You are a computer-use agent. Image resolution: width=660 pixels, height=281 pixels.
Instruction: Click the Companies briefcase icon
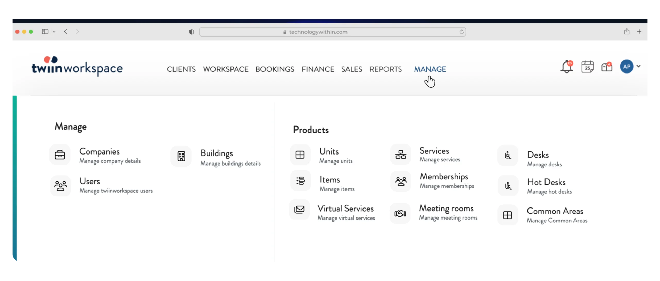[x=60, y=155]
